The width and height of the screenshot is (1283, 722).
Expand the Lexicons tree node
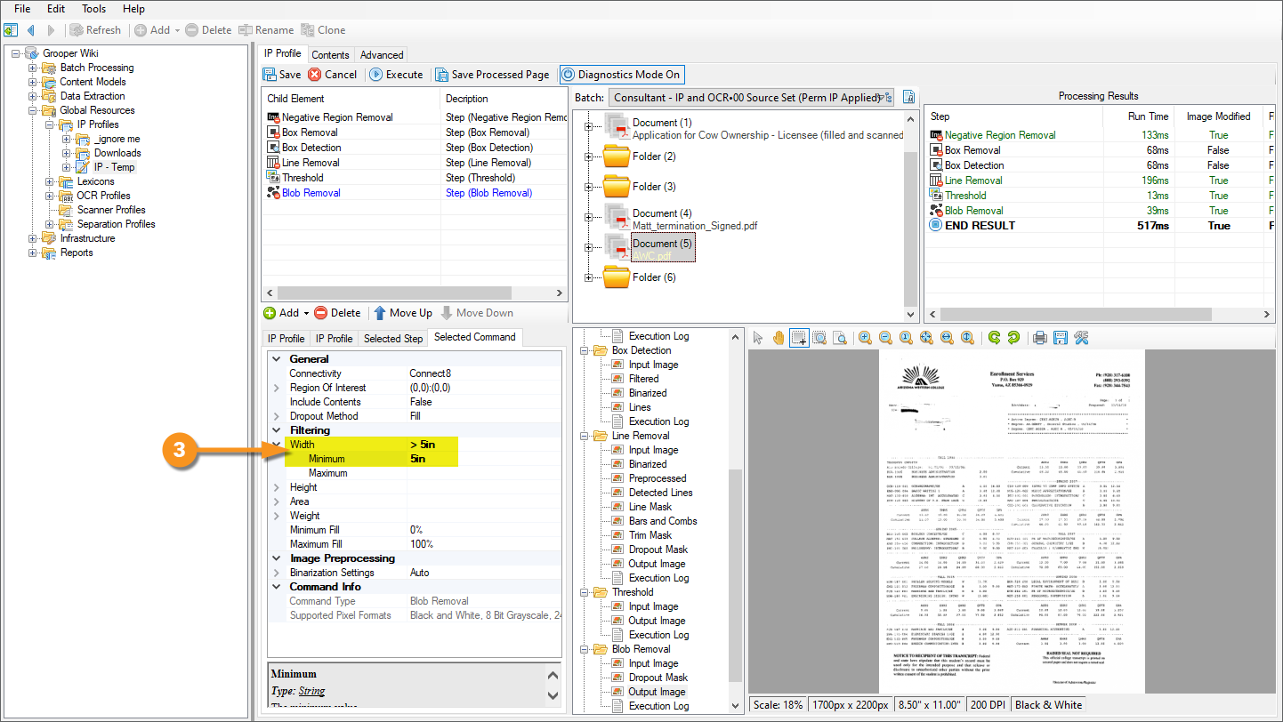(x=47, y=181)
